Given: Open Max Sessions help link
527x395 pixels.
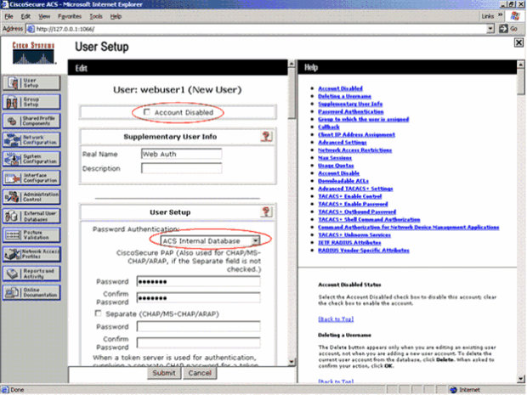Looking at the screenshot, I should 335,157.
